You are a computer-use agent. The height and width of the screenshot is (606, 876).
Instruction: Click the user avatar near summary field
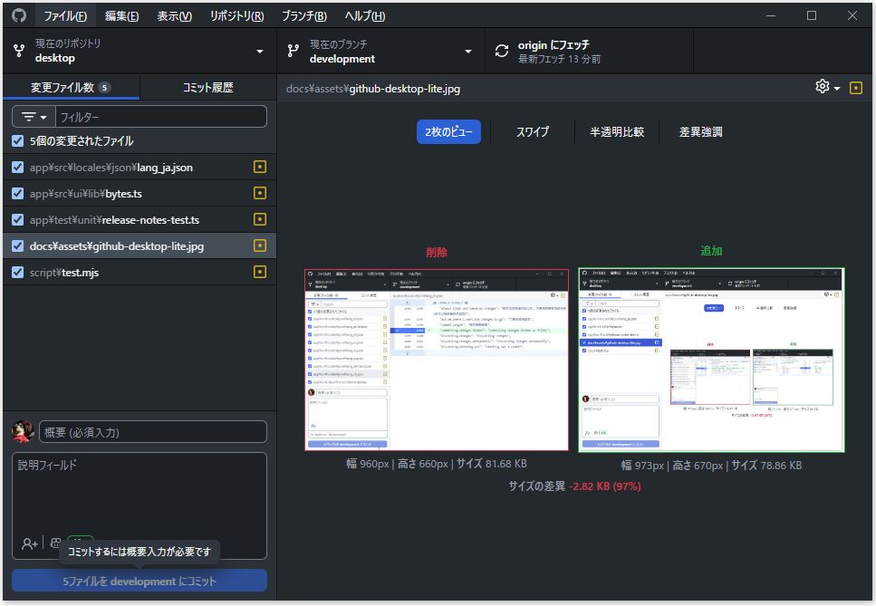tap(23, 431)
